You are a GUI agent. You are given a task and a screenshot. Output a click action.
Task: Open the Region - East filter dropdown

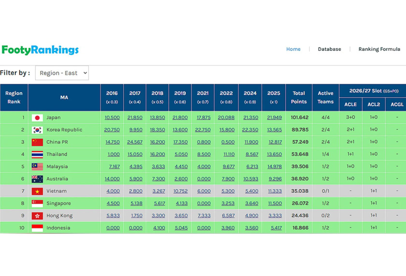click(62, 73)
